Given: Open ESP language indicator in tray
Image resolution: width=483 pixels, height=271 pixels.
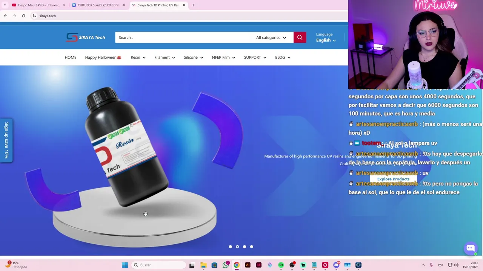Looking at the screenshot, I should coord(441,265).
